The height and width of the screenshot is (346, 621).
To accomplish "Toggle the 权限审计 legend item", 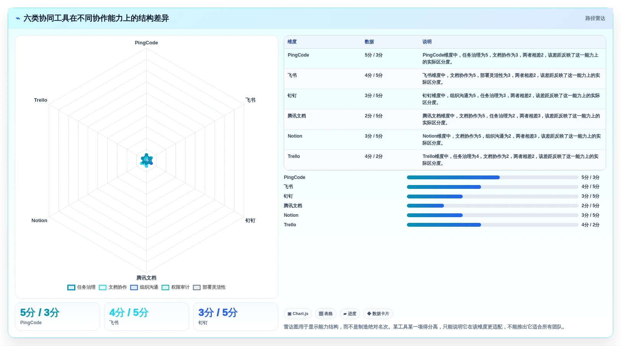I will (x=176, y=287).
